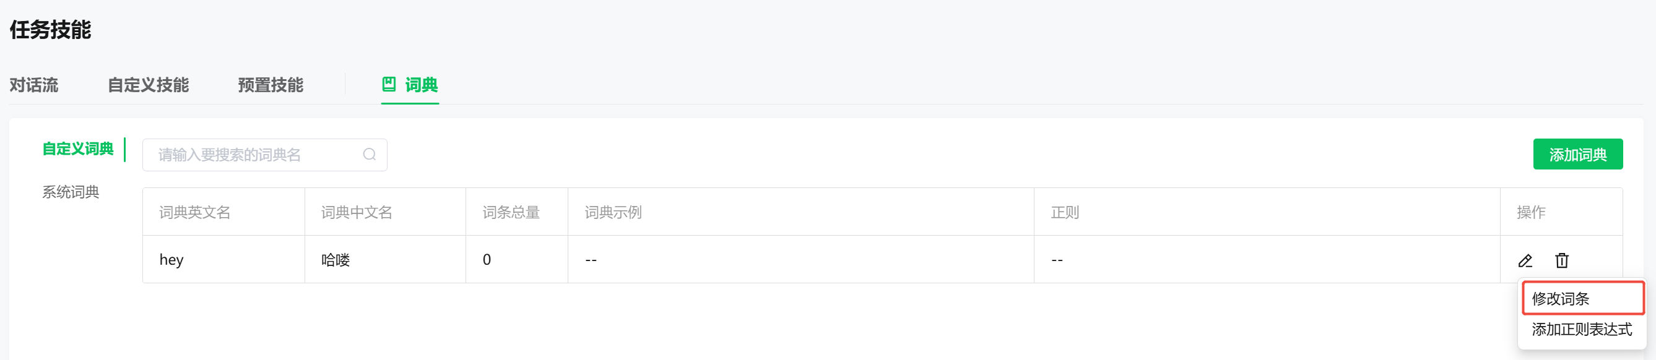Image resolution: width=1656 pixels, height=360 pixels.
Task: Click the 添加词典 button
Action: [1579, 154]
